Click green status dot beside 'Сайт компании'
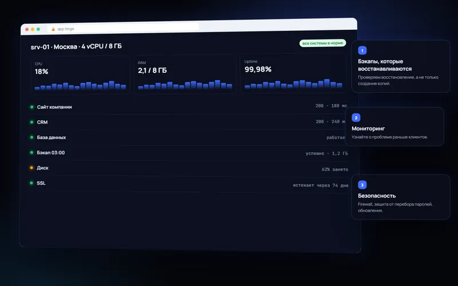This screenshot has height=286, width=458. coord(31,107)
